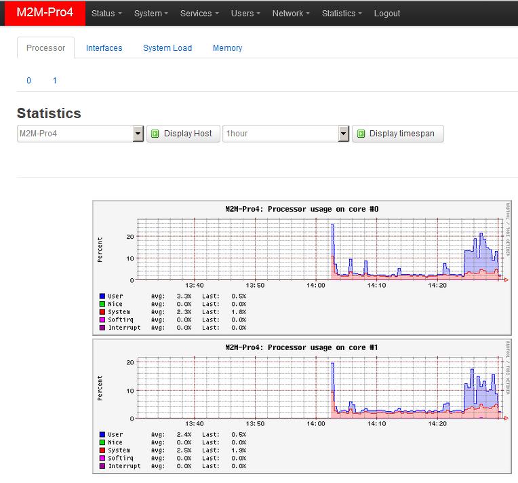The image size is (518, 483).
Task: Click the Logout link
Action: click(387, 13)
